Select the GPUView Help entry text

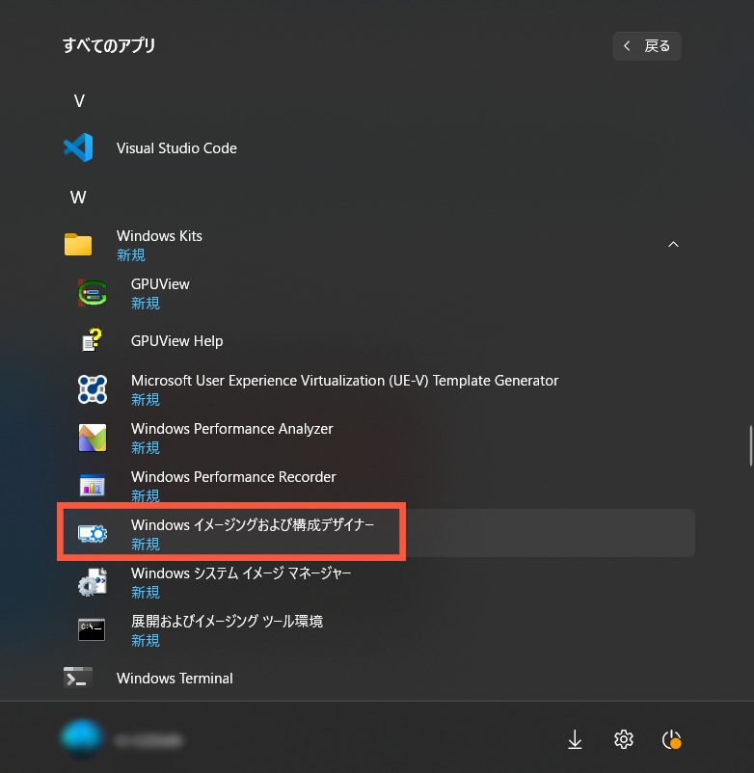177,341
